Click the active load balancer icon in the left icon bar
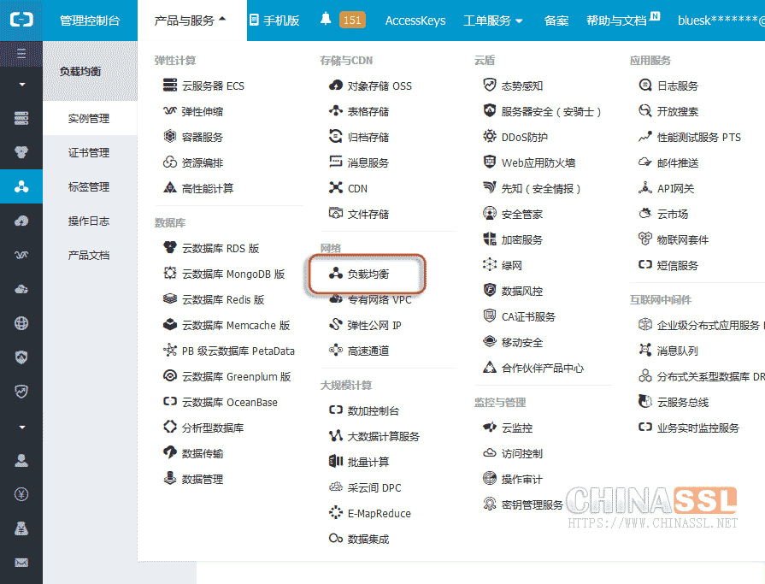 coord(21,186)
